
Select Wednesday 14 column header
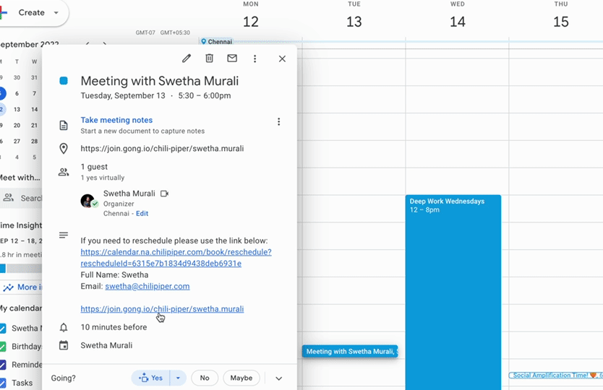click(x=458, y=16)
